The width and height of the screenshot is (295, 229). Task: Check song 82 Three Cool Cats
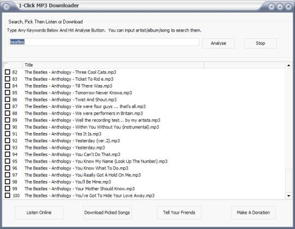pyautogui.click(x=8, y=72)
